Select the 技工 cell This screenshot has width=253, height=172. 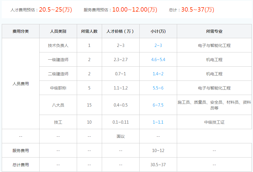(x=58, y=122)
